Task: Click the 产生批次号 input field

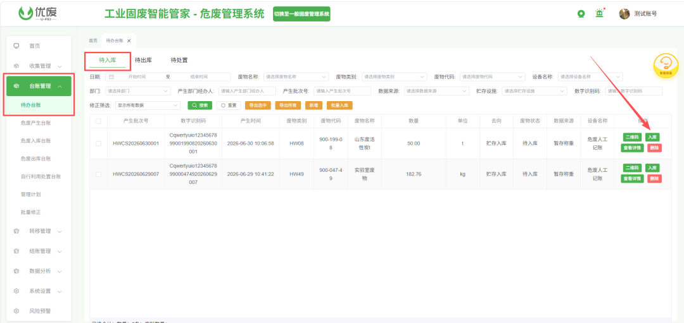Action: [343, 91]
